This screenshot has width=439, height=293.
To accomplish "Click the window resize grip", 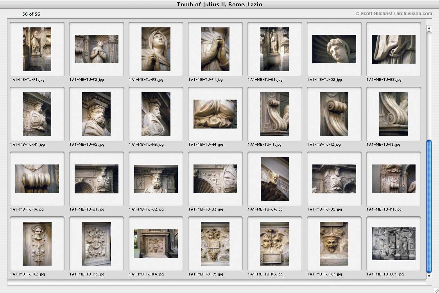I will point(436,290).
